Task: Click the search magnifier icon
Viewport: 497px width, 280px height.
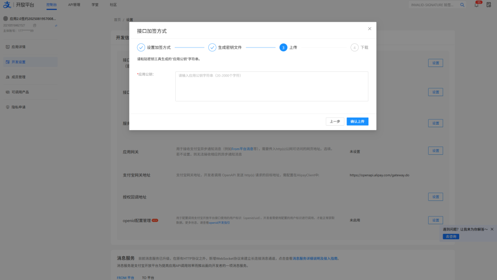Action: [x=463, y=5]
